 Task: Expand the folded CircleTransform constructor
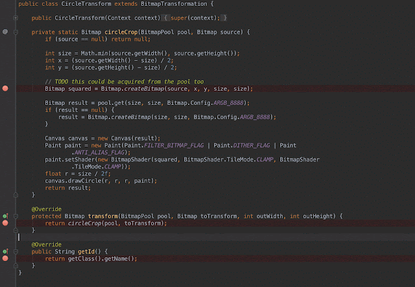[16, 18]
